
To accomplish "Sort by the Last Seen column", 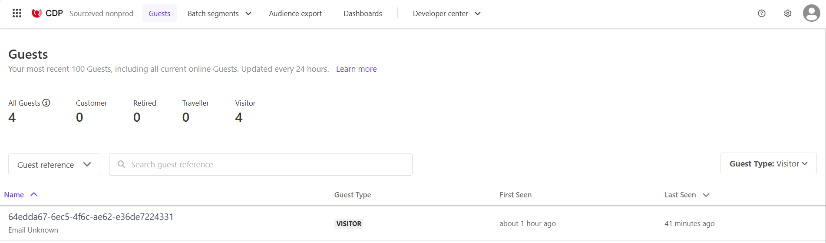I will tap(680, 195).
